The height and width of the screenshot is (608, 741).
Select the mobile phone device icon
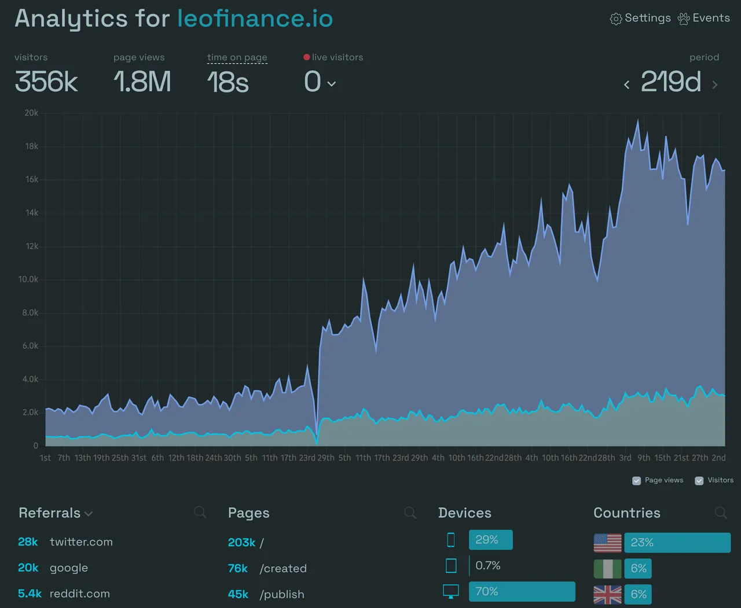tap(451, 540)
